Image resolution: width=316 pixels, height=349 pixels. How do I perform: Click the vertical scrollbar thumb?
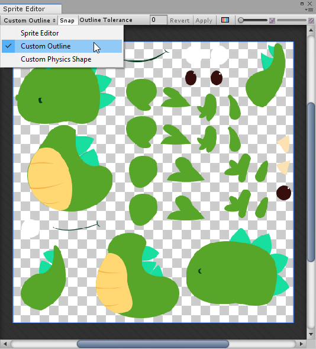tap(311, 182)
